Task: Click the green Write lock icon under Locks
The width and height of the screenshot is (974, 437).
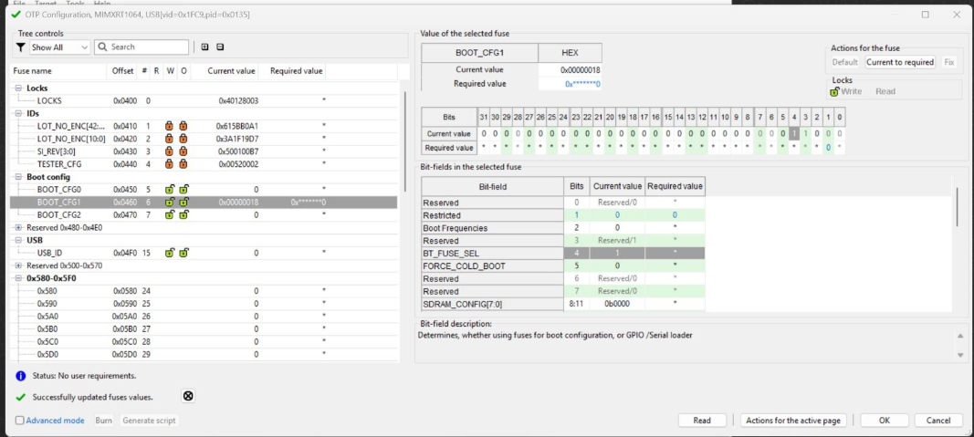Action: [834, 91]
